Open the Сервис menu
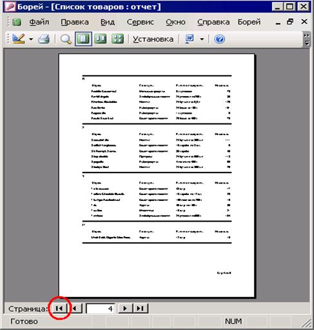The width and height of the screenshot is (314, 330). (140, 22)
